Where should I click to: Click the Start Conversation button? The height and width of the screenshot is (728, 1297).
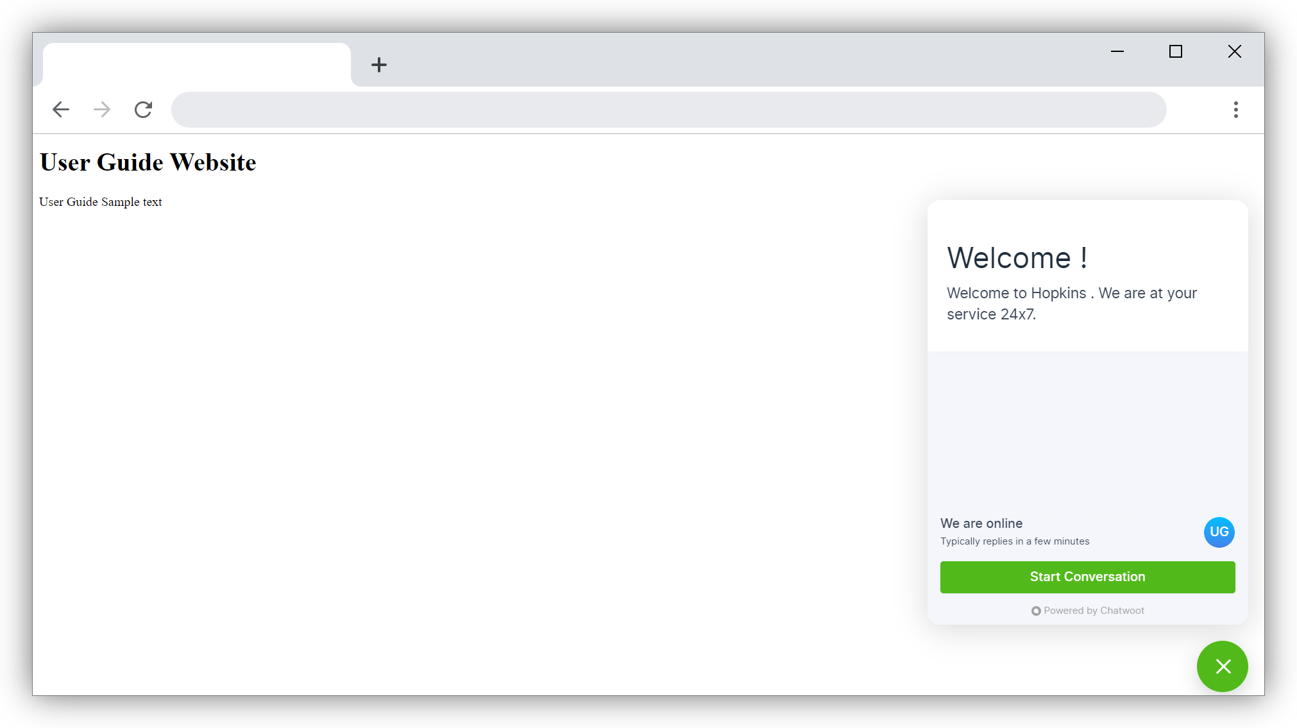tap(1088, 577)
